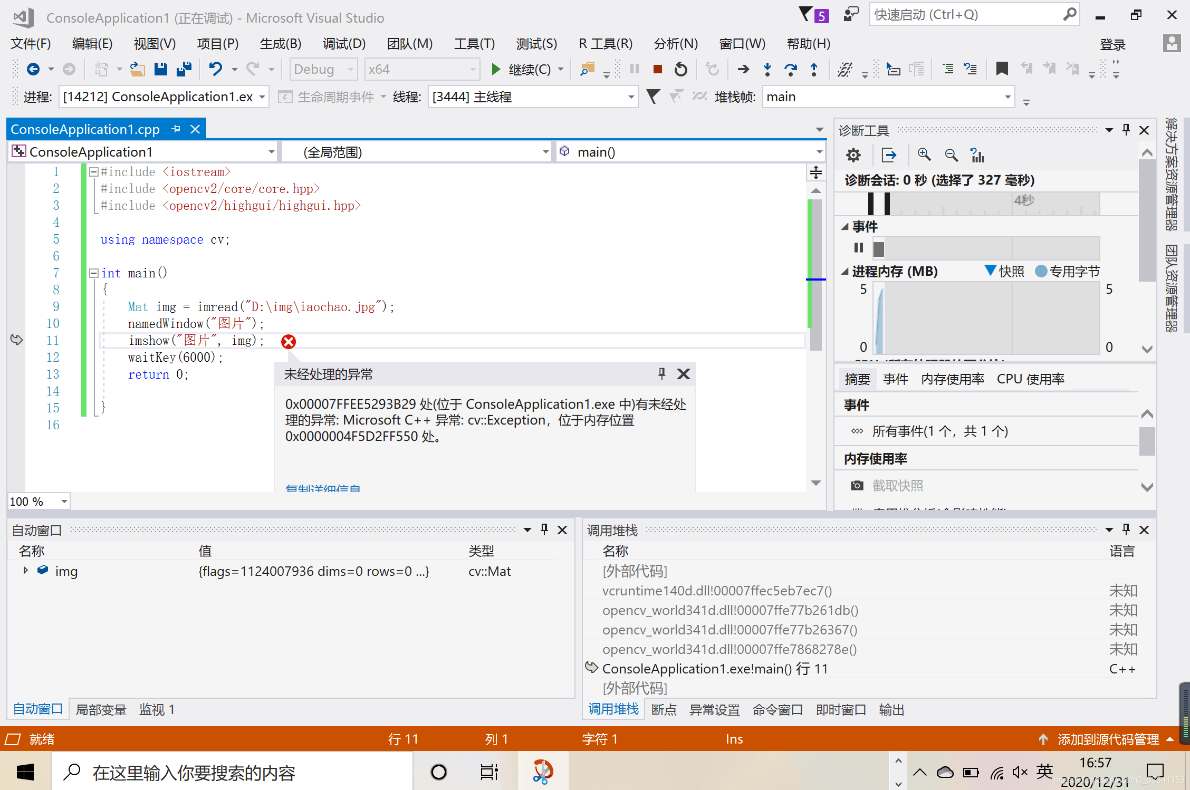1190x790 pixels.
Task: Click the Zoom In icon in diagnostic tools
Action: pos(924,155)
